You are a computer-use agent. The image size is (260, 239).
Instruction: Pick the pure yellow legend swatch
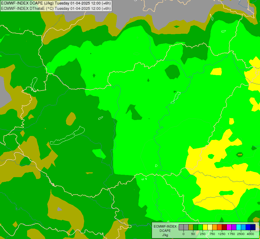click(x=205, y=227)
